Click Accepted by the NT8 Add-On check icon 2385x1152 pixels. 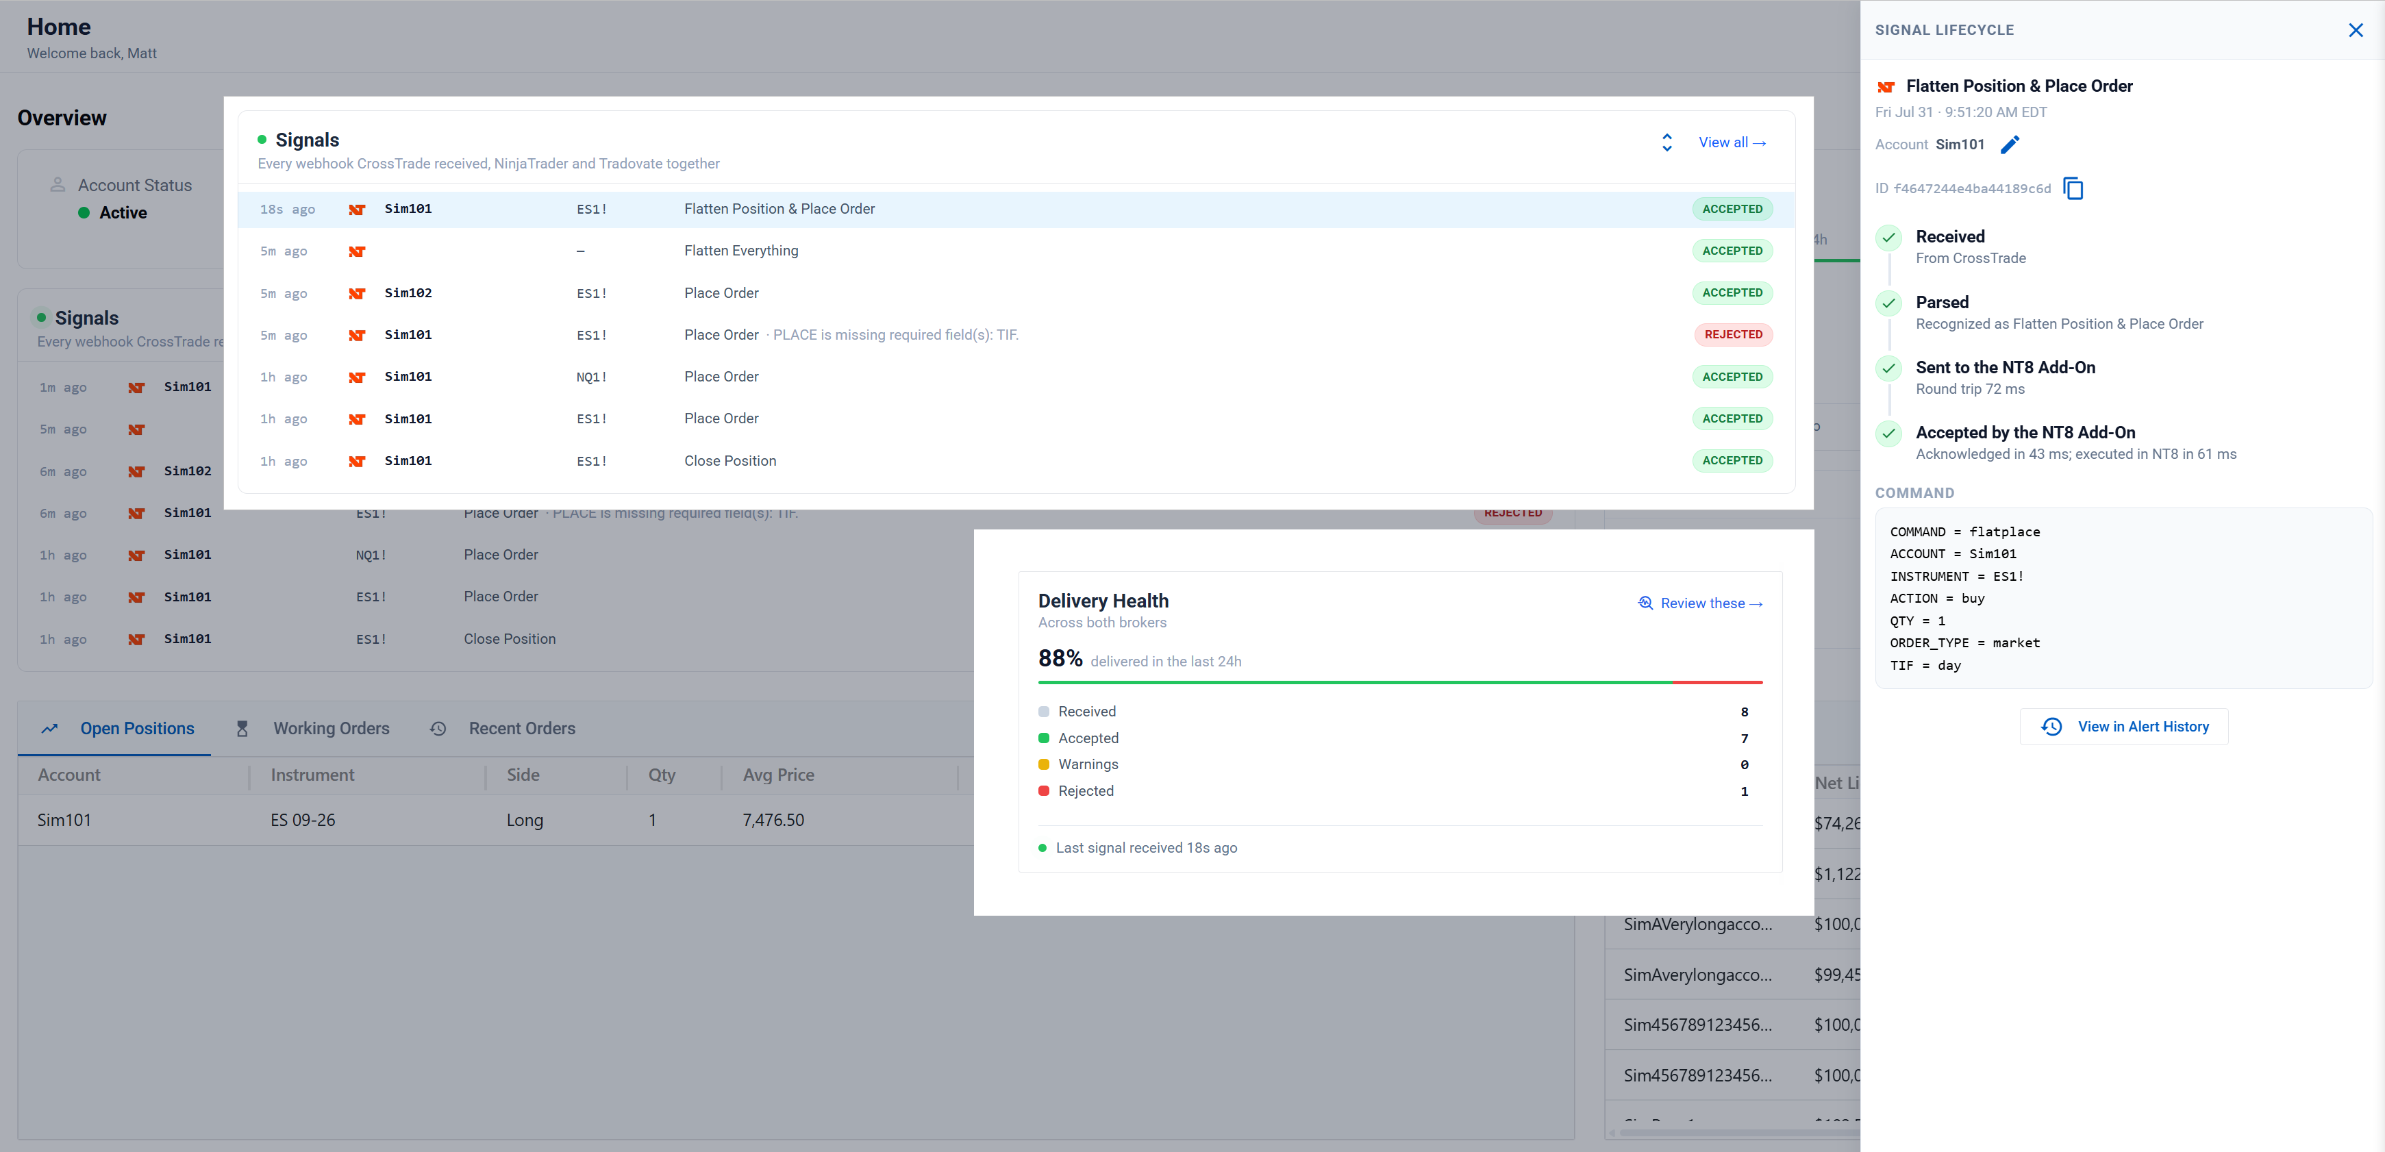1888,434
